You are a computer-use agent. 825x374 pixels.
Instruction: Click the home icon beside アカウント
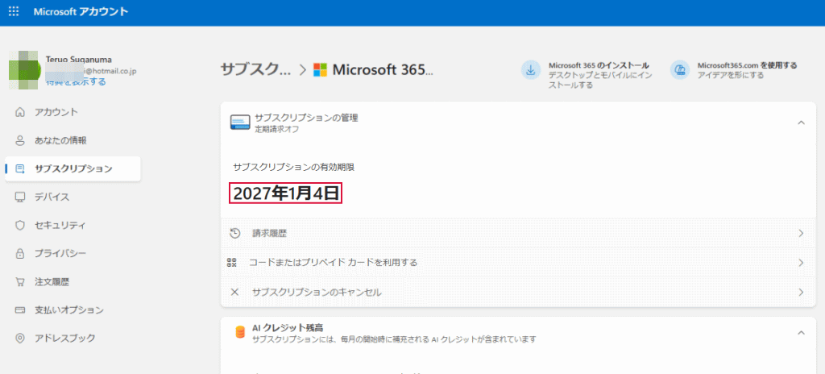point(20,112)
